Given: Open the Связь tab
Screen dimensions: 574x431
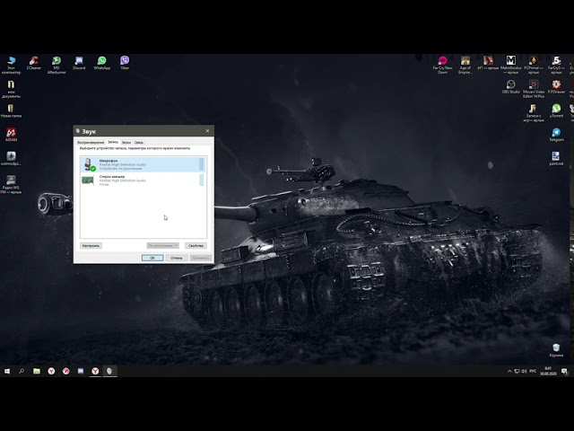Looking at the screenshot, I should 139,142.
